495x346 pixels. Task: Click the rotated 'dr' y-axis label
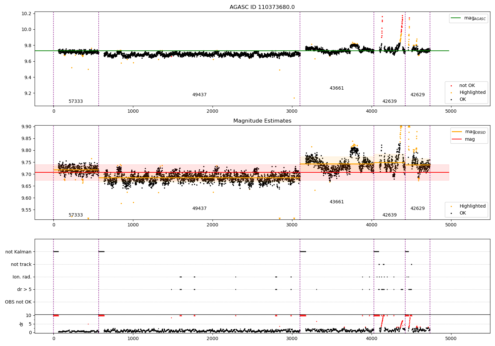click(x=21, y=324)
